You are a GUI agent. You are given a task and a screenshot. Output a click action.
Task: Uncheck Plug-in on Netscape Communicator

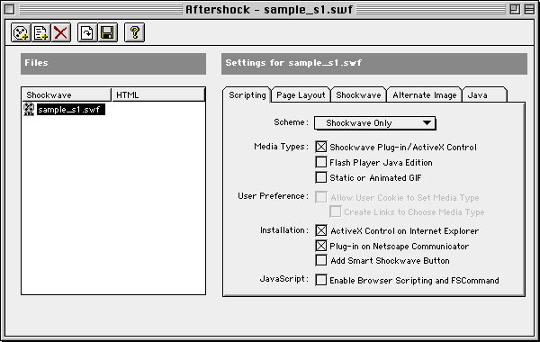point(321,246)
